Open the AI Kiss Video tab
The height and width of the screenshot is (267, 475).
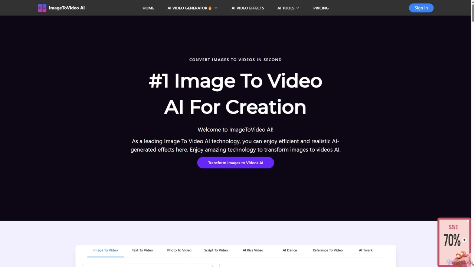point(253,250)
